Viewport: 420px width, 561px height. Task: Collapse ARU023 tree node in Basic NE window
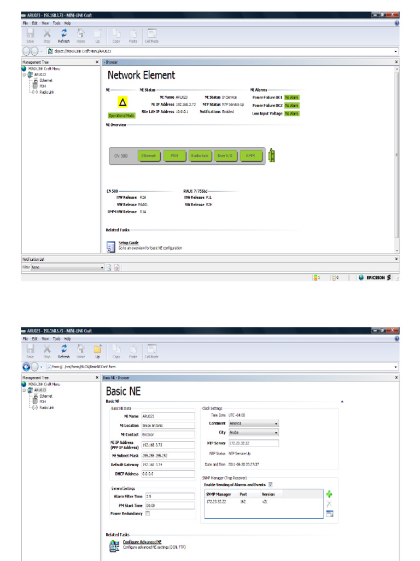point(24,390)
